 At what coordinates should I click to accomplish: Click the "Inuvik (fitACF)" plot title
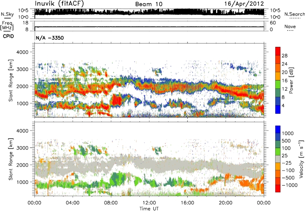tap(59, 4)
